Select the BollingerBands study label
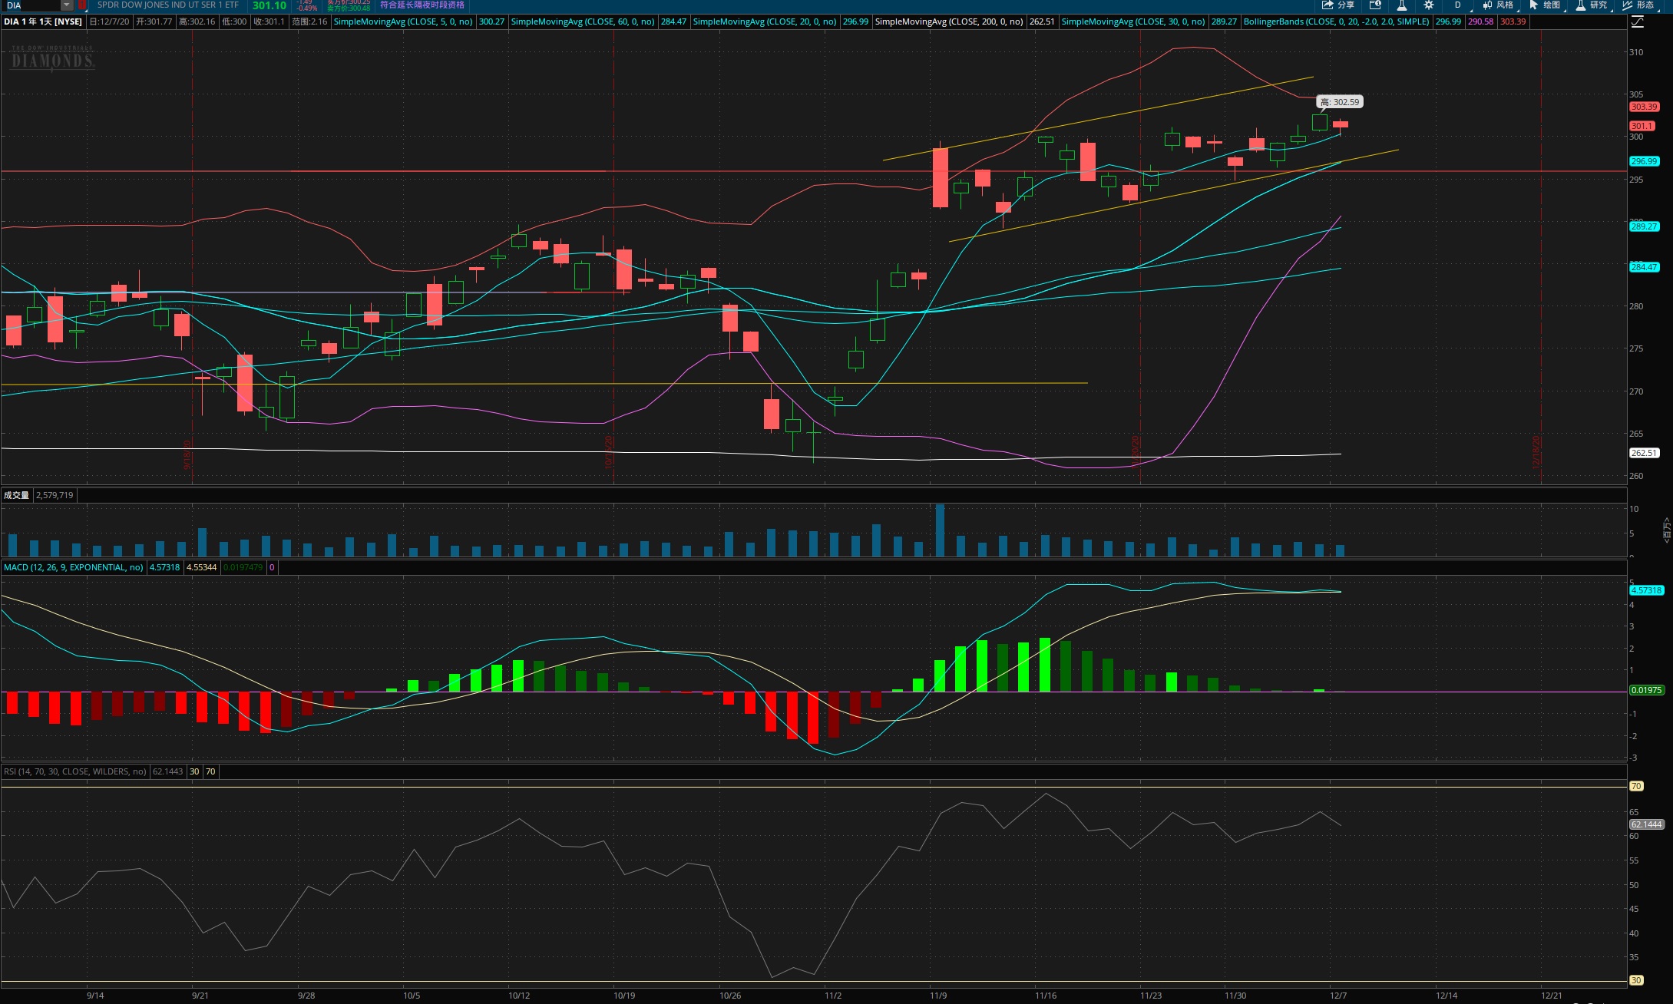Image resolution: width=1673 pixels, height=1004 pixels. (x=1337, y=21)
